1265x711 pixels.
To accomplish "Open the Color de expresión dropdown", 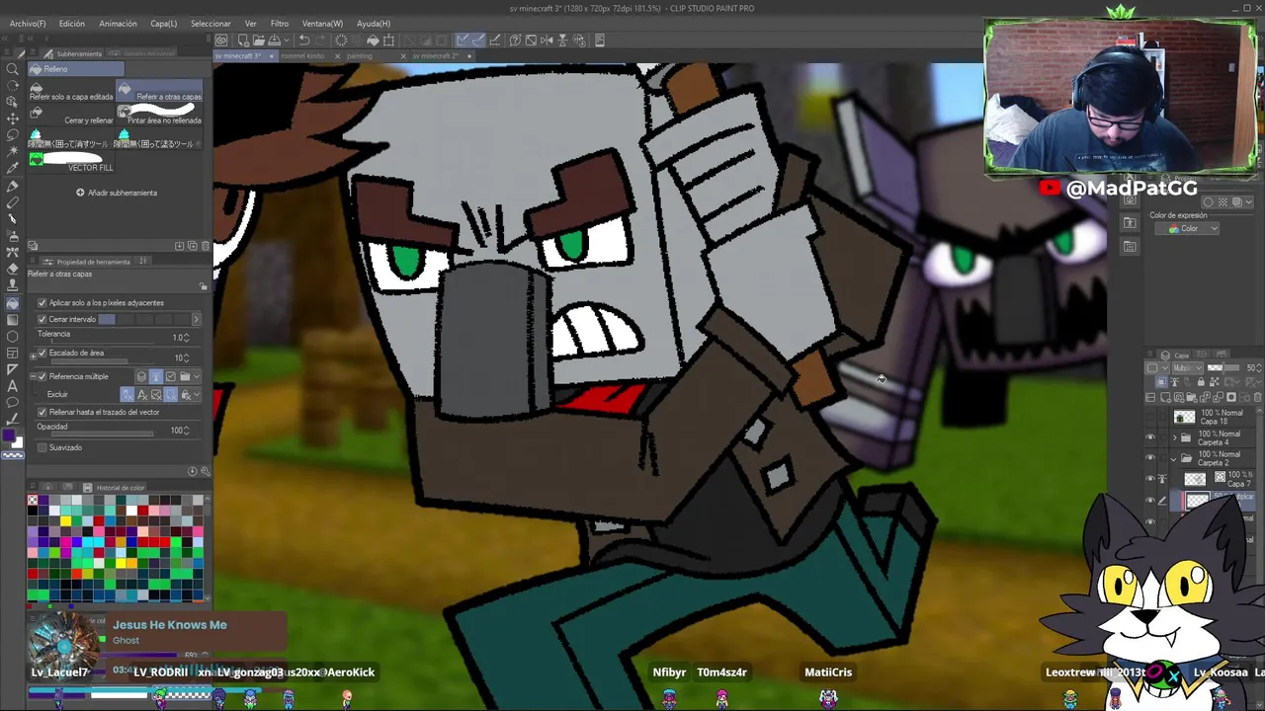I will coord(1187,228).
